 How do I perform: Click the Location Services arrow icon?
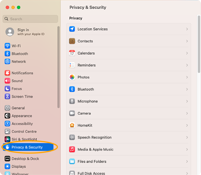(x=72, y=29)
